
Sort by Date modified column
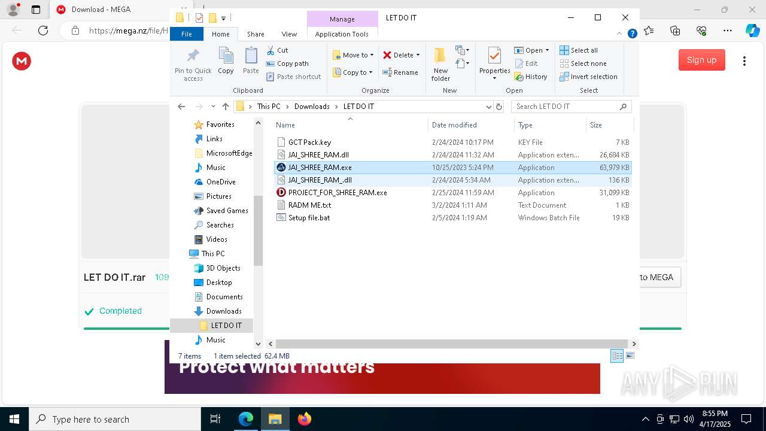coord(471,125)
